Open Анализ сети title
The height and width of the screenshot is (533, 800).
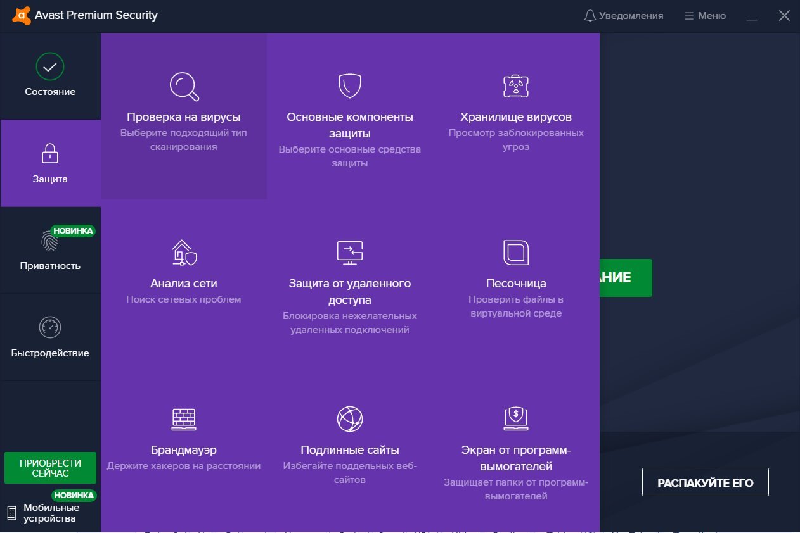[x=184, y=284]
